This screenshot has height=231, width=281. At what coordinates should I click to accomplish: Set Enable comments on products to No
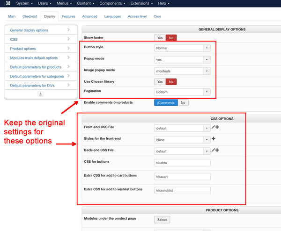(183, 103)
